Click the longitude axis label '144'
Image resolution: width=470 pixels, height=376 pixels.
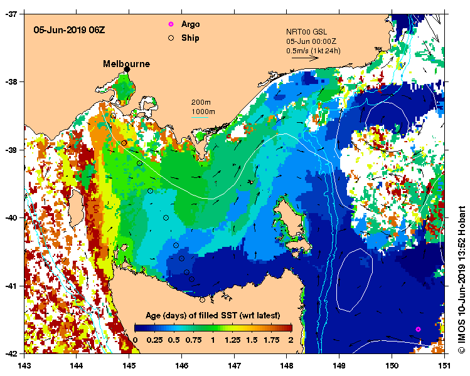77,366
